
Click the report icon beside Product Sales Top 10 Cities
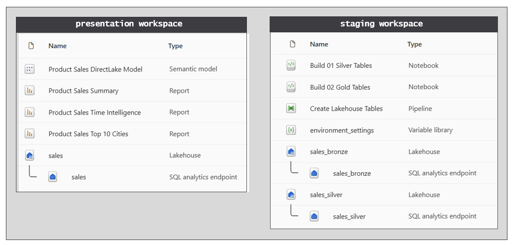click(30, 133)
